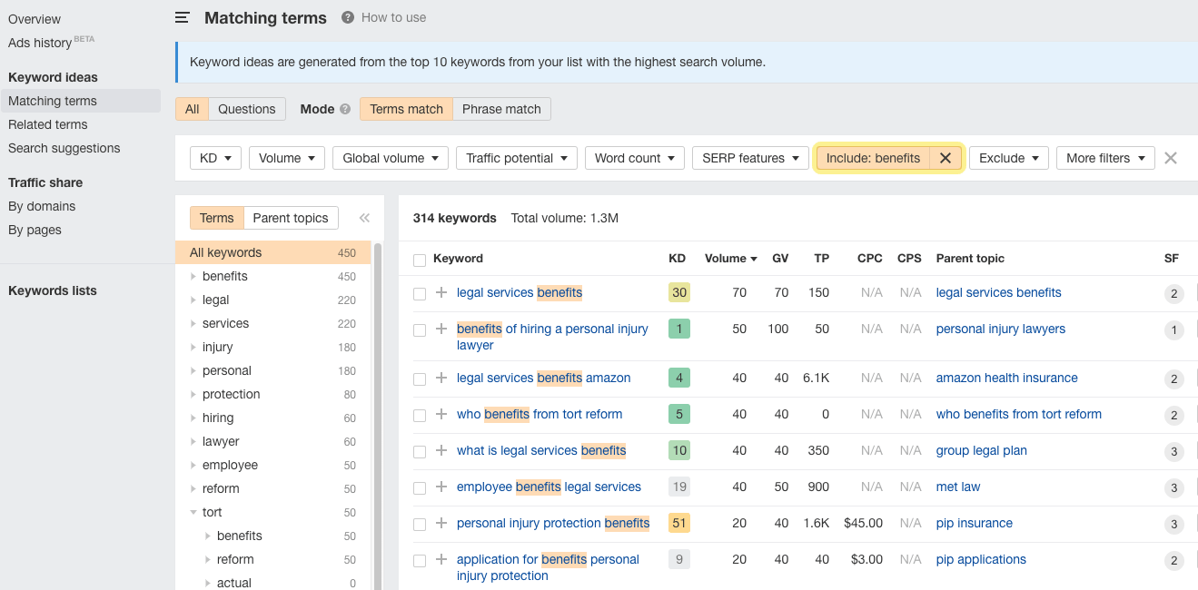This screenshot has height=590, width=1198.
Task: Add 'legal services benefits' using its plus icon
Action: click(441, 292)
